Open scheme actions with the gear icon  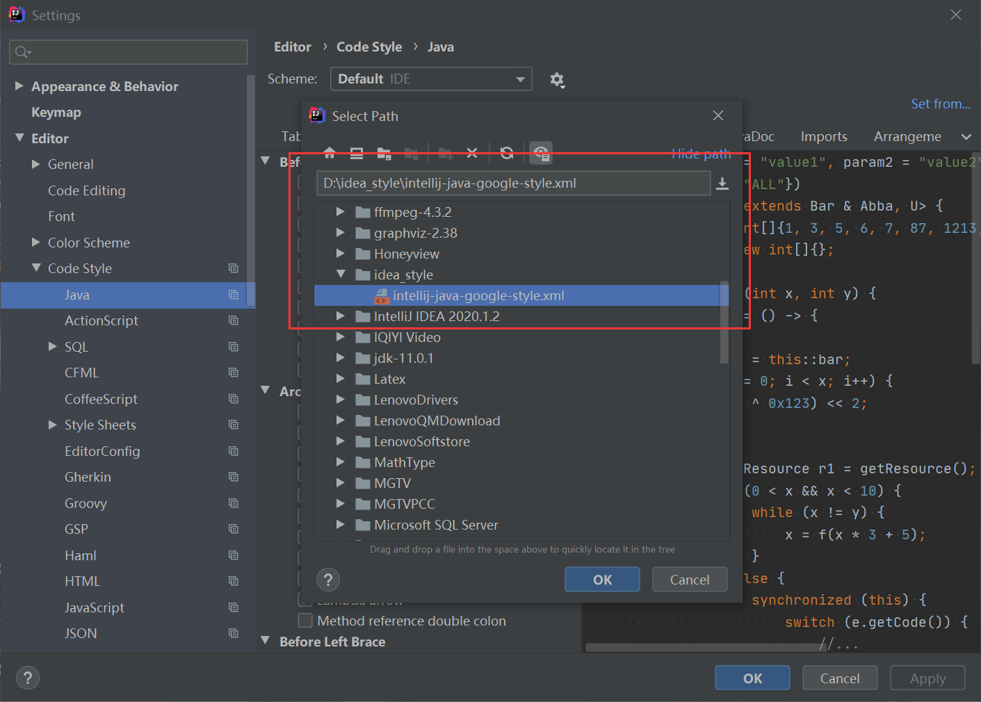(558, 80)
